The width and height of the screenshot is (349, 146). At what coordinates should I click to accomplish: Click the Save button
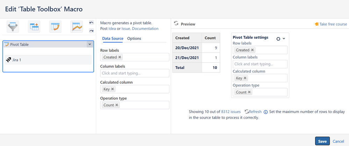[x=322, y=141]
